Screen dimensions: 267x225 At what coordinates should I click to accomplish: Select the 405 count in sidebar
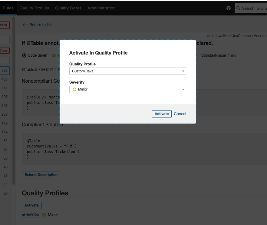(x=5, y=79)
